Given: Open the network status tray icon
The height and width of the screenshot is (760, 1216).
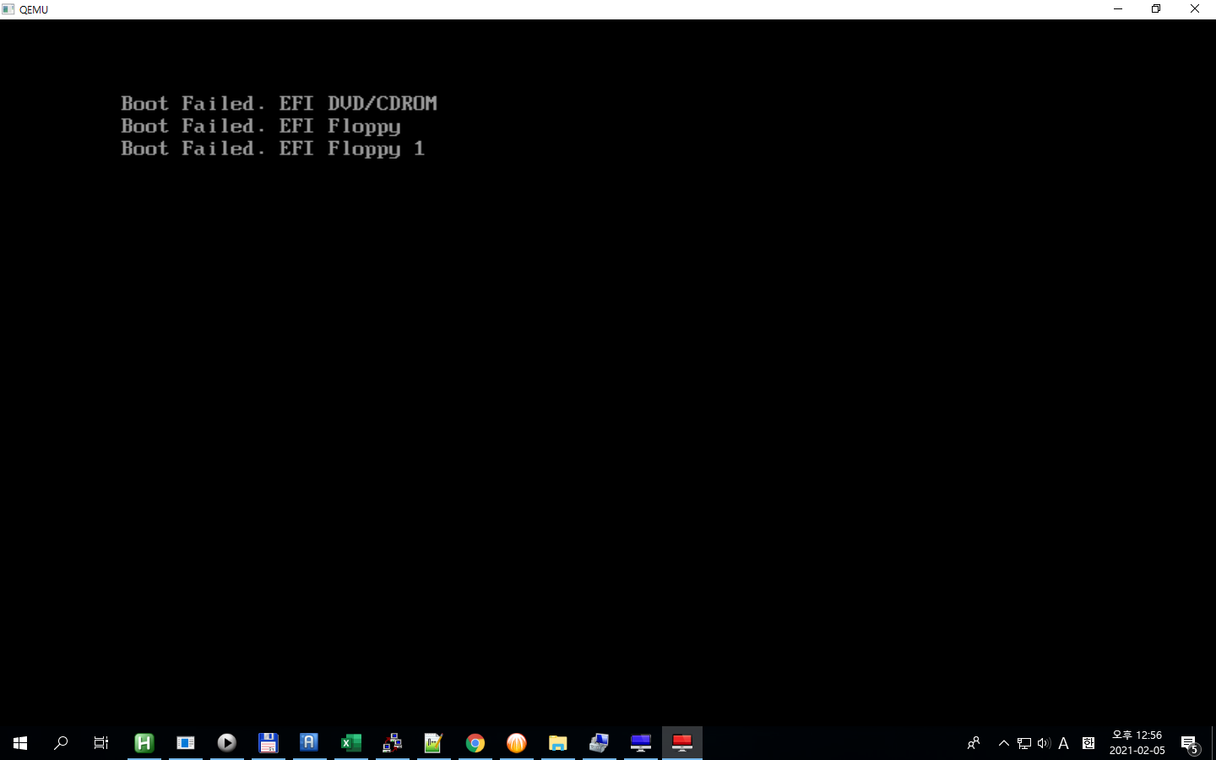Looking at the screenshot, I should pyautogui.click(x=1024, y=743).
